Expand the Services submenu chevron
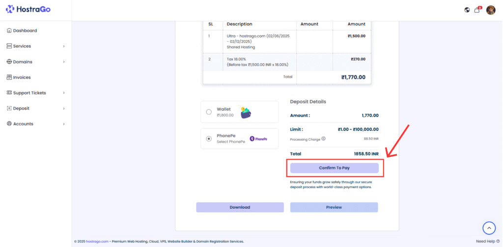The image size is (503, 247). [64, 47]
